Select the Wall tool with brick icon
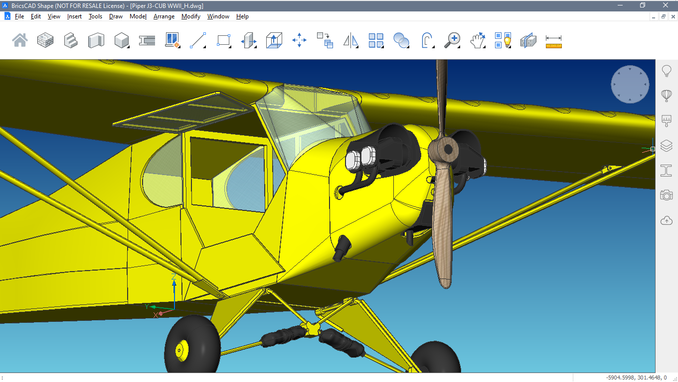This screenshot has width=678, height=382. coord(45,40)
